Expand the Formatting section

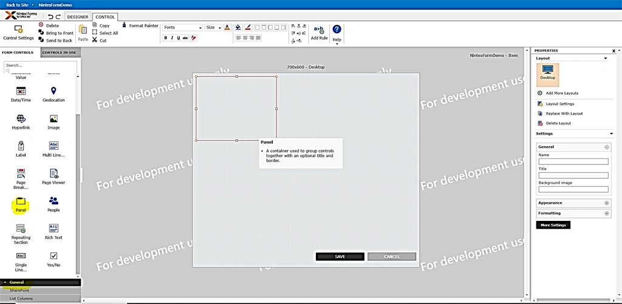tap(607, 213)
